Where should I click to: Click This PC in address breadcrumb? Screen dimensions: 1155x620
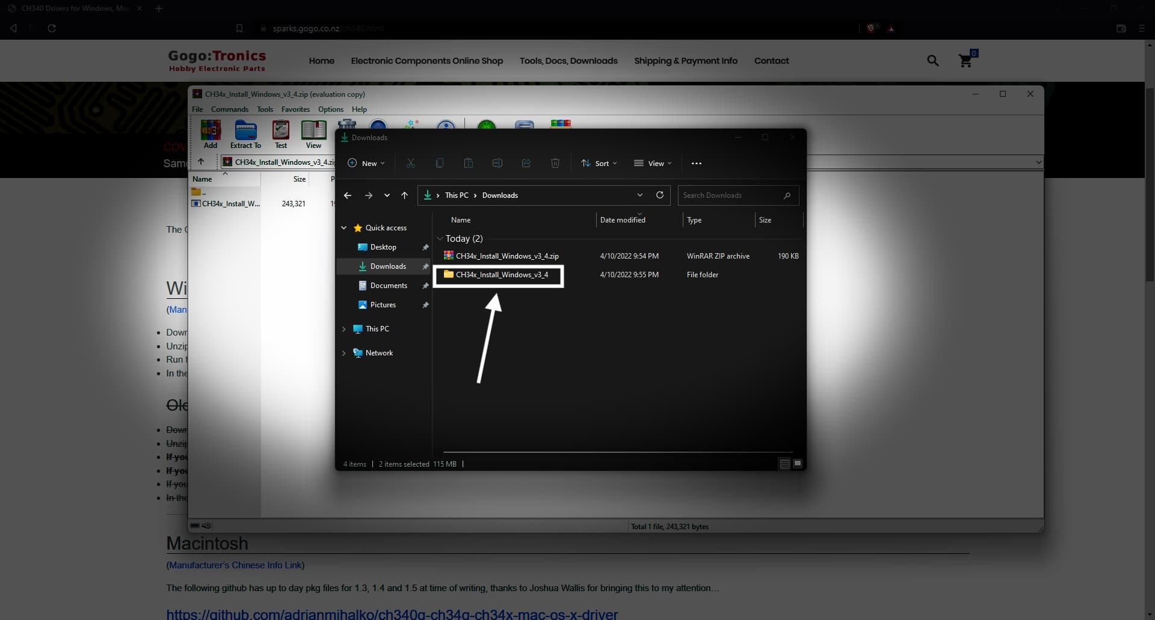coord(457,195)
